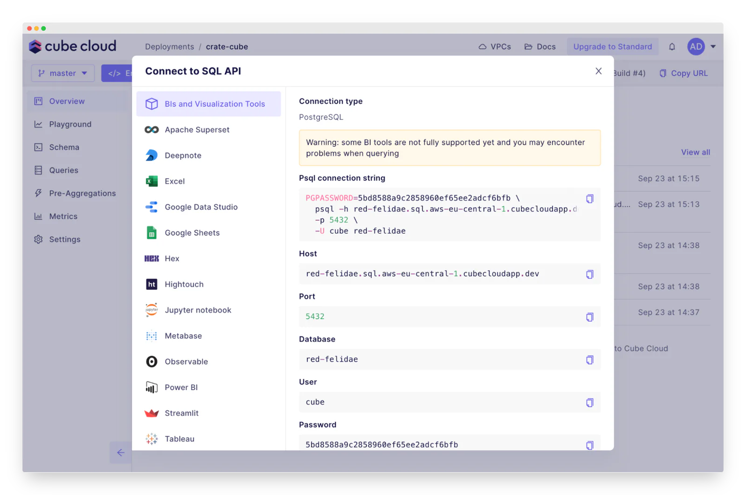
Task: Open the Overview page
Action: 77,101
